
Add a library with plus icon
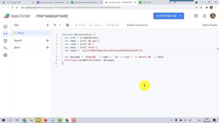[48, 40]
